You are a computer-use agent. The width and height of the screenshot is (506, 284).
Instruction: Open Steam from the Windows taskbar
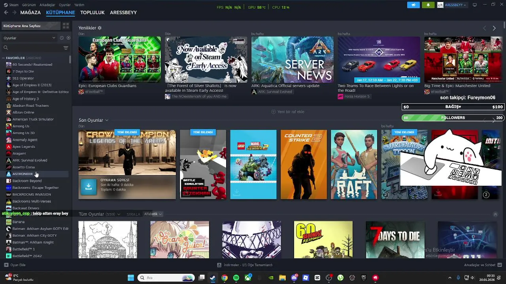[x=213, y=278]
